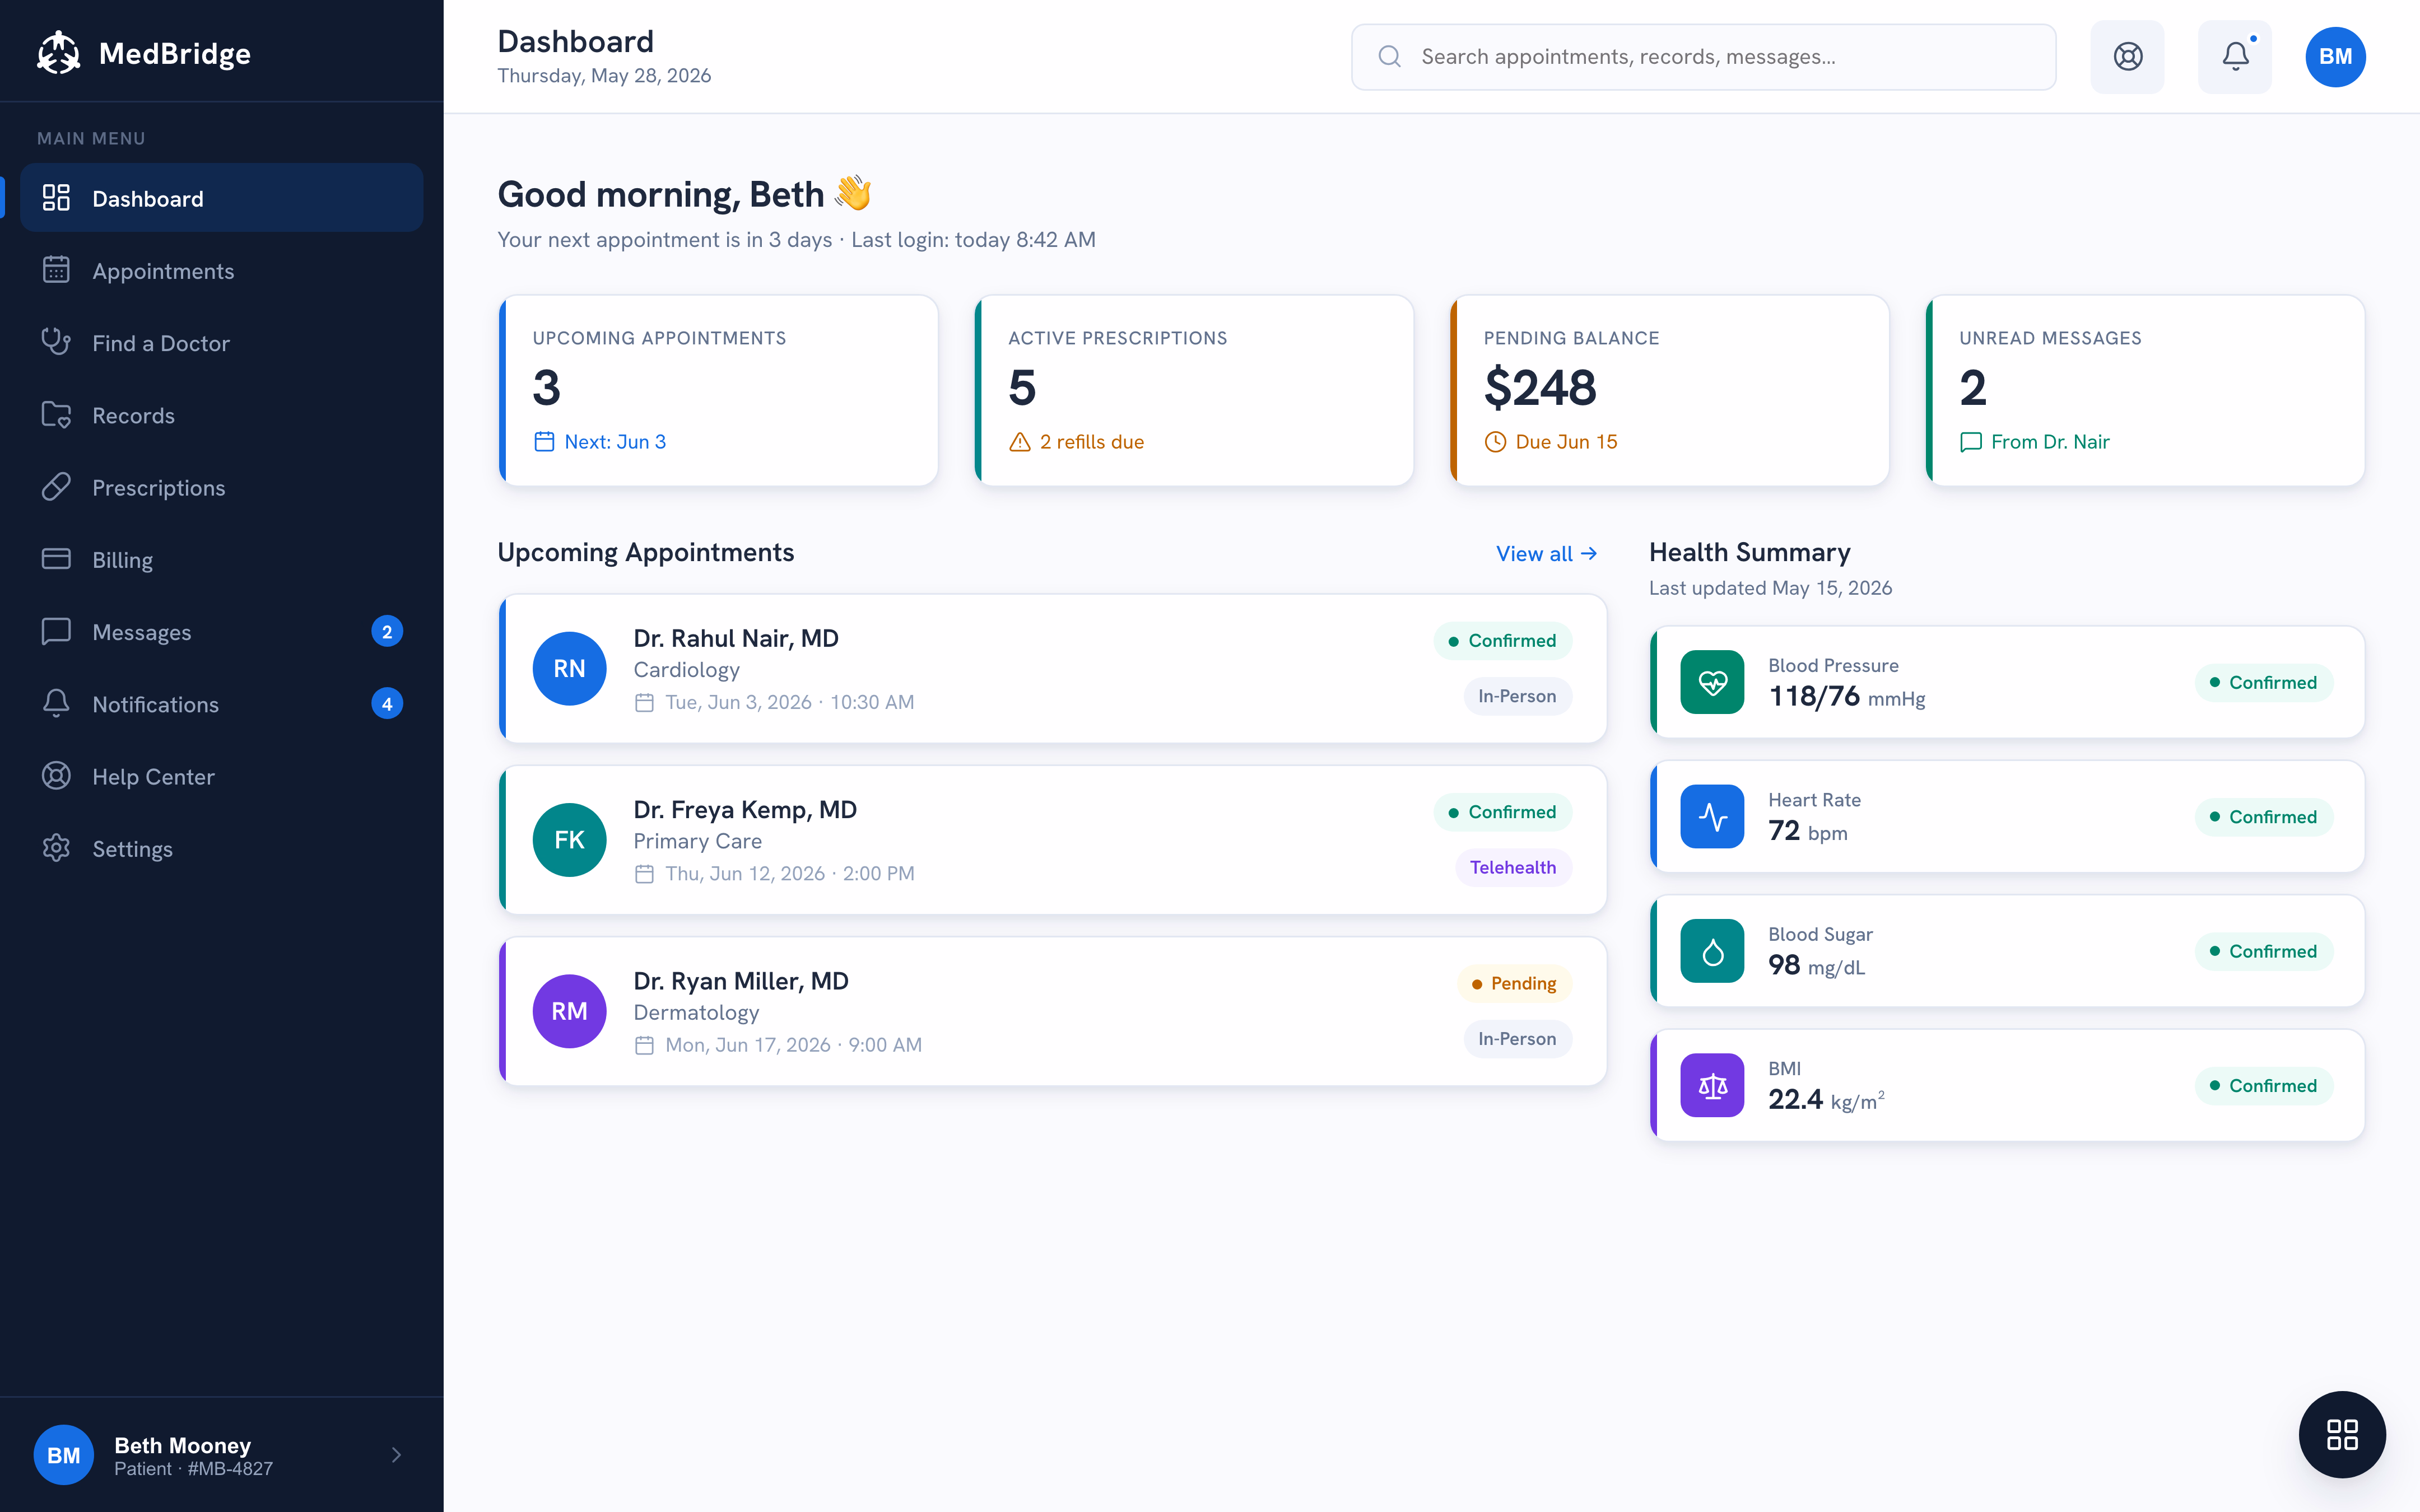Click the FK avatar for Dr. Kemp
2420x1512 pixels.
tap(570, 840)
